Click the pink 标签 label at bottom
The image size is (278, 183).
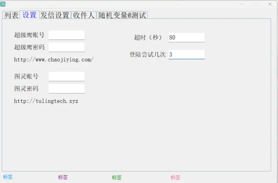click(x=175, y=177)
